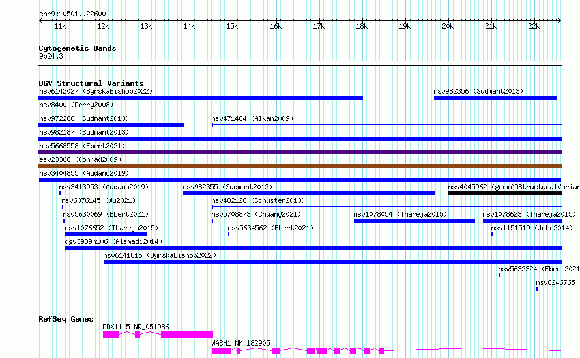580x358 pixels.
Task: Select the nsv6141815 (ByrskaBishop2022) blue bar
Action: click(332, 262)
